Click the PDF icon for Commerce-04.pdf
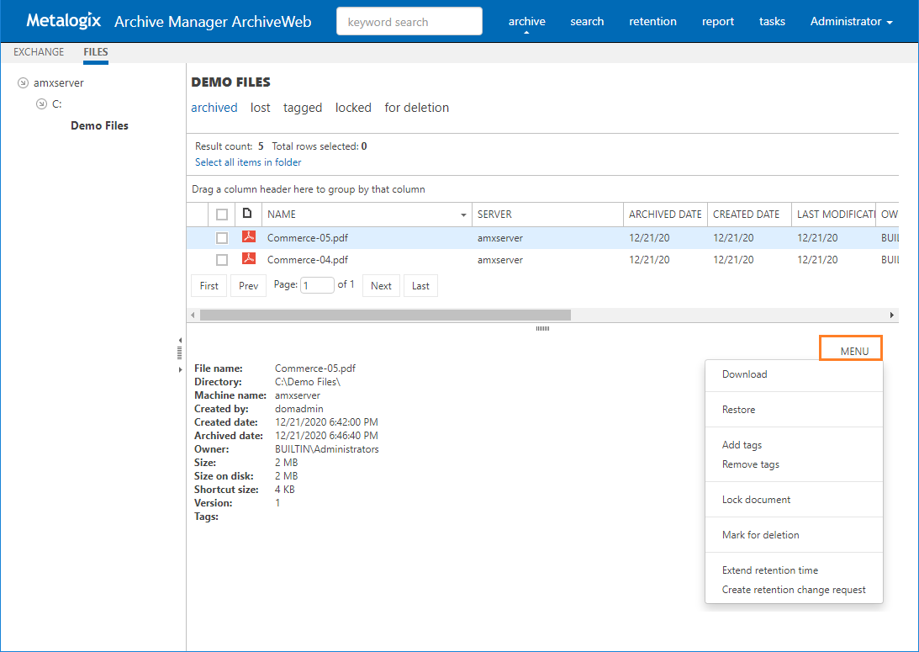 (248, 259)
